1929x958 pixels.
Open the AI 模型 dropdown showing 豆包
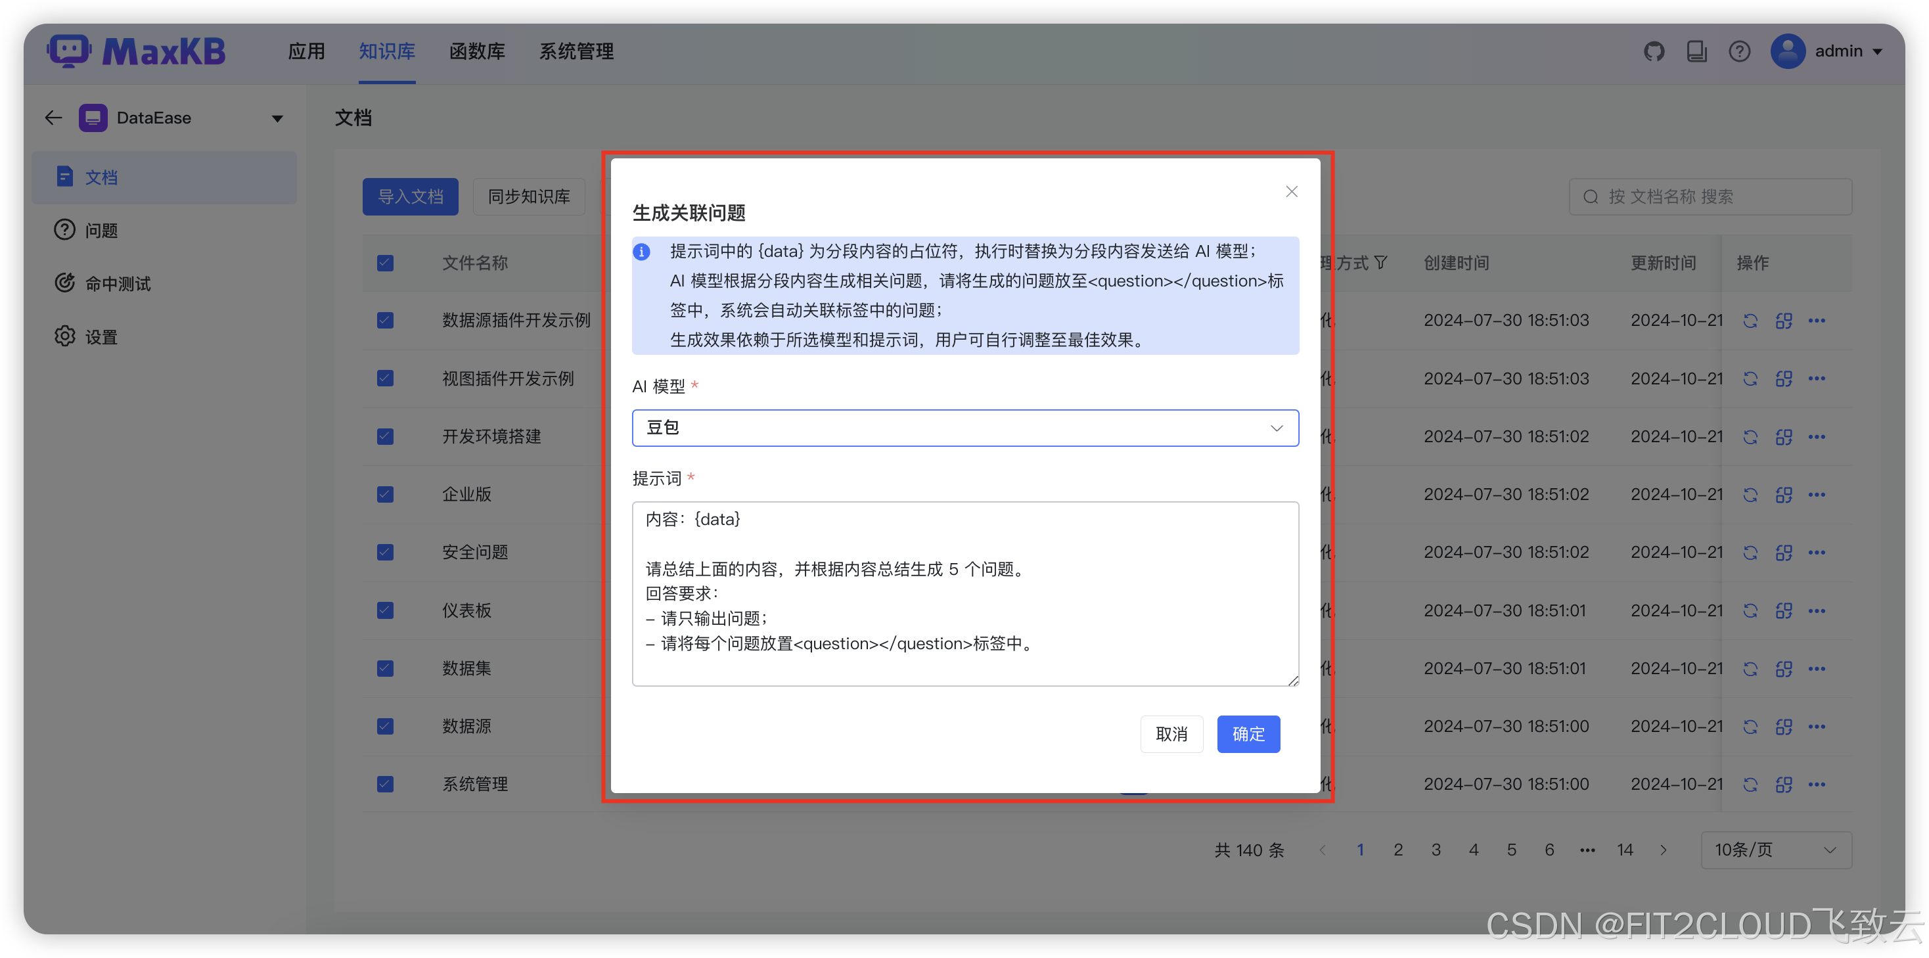964,428
